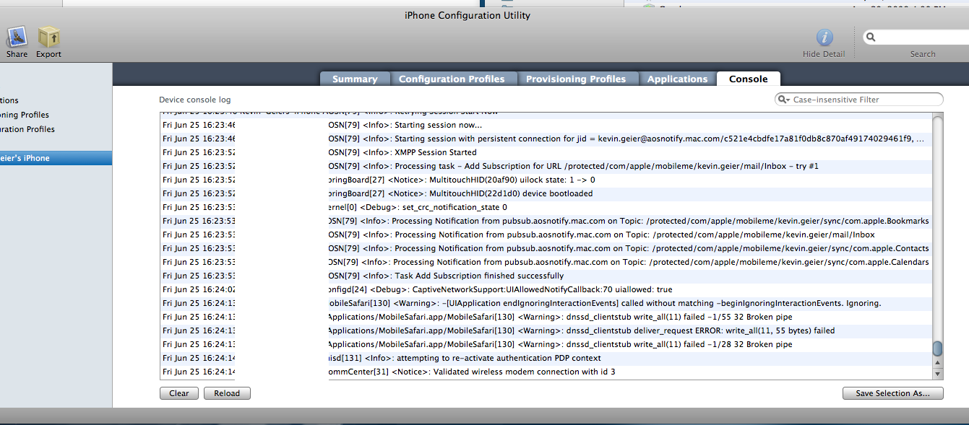Switch to the Applications tab
Image resolution: width=969 pixels, height=425 pixels.
tap(677, 79)
